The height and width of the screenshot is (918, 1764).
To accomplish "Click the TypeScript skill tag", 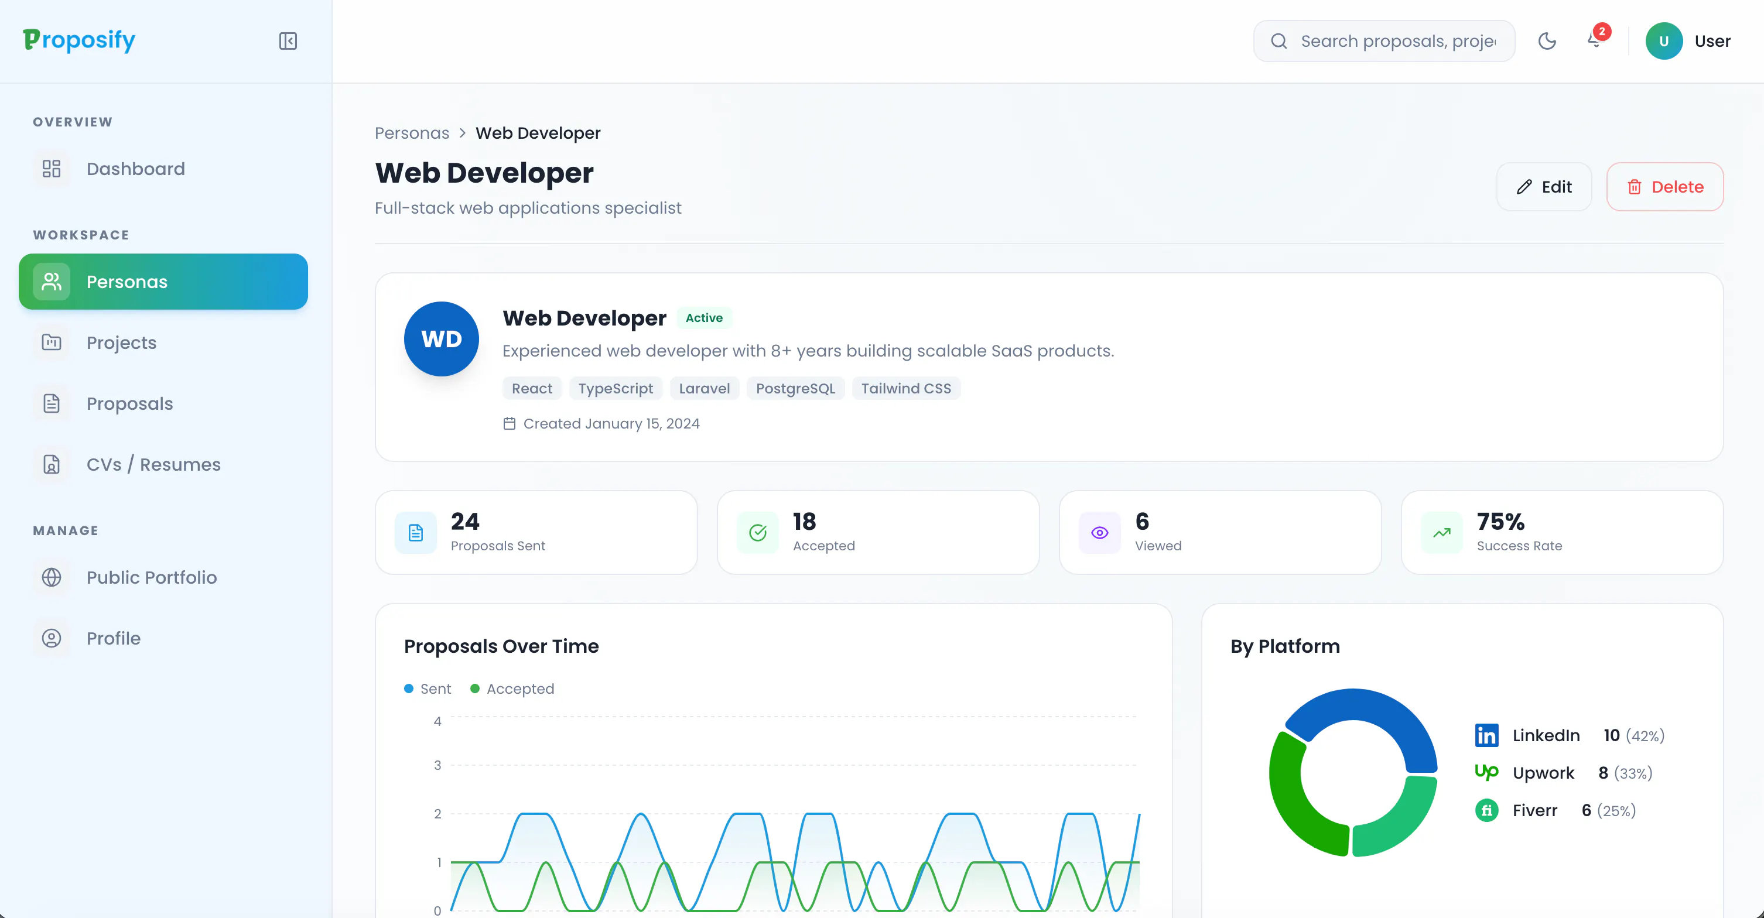I will tap(615, 388).
